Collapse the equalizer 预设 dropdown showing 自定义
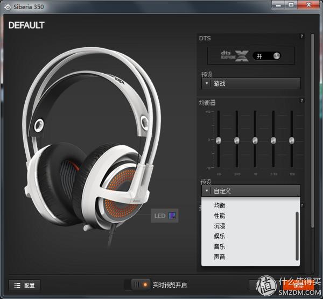The image size is (323, 299). 251,191
